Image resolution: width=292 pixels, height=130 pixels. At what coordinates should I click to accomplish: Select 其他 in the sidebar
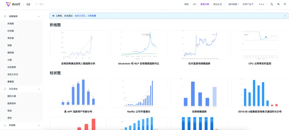pos(10,118)
